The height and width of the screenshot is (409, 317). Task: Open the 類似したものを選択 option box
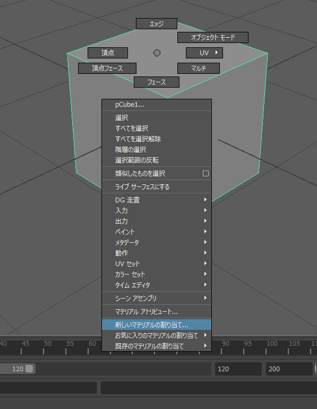tap(205, 174)
